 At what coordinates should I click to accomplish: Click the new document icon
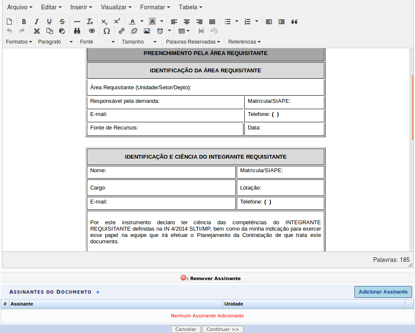pyautogui.click(x=10, y=22)
